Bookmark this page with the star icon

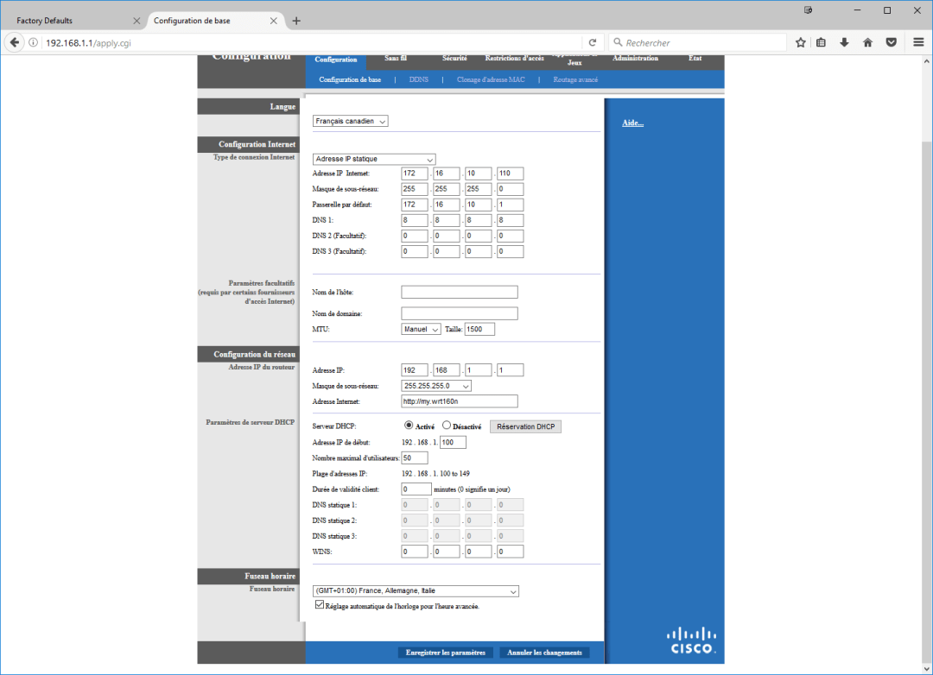coord(801,42)
